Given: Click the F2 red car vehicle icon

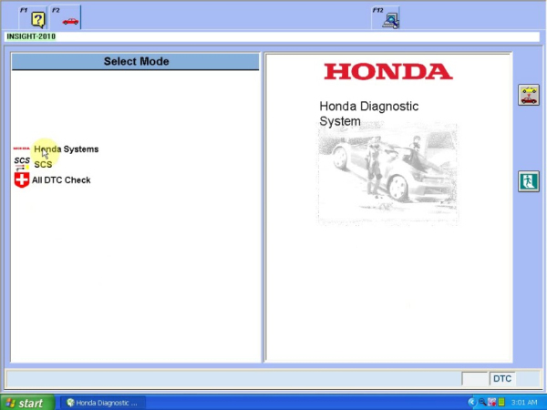Looking at the screenshot, I should coord(70,21).
